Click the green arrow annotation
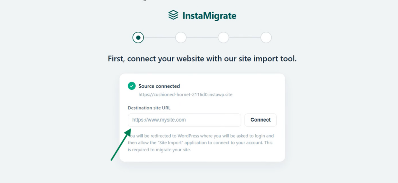 121,144
